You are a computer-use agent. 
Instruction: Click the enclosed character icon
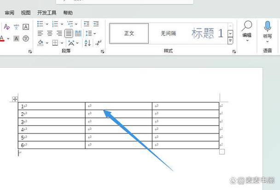(26, 39)
